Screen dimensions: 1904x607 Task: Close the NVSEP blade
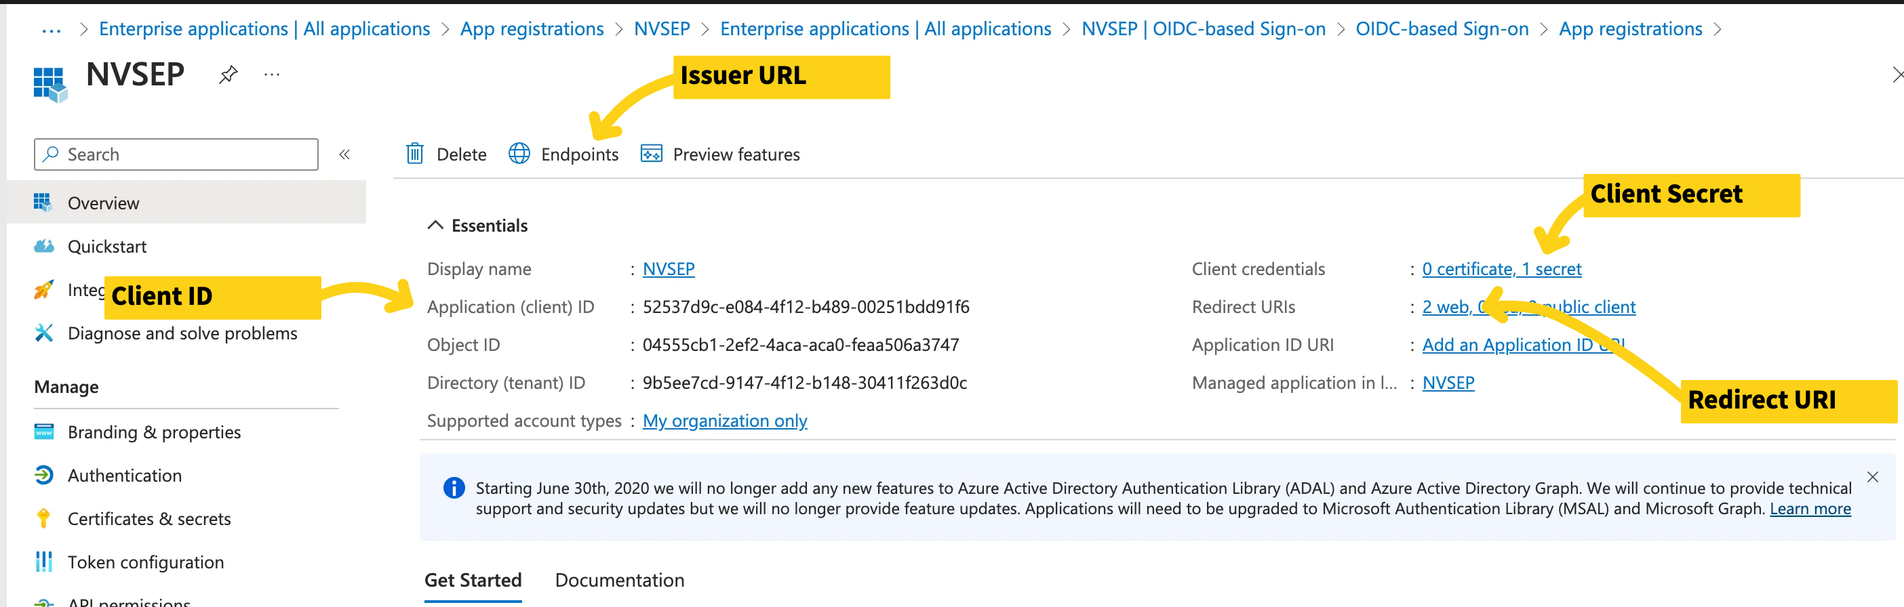pos(1897,75)
